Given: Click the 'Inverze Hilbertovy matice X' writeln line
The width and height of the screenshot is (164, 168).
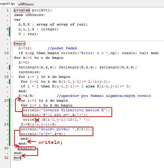Looking at the screenshot, I should [66, 110].
